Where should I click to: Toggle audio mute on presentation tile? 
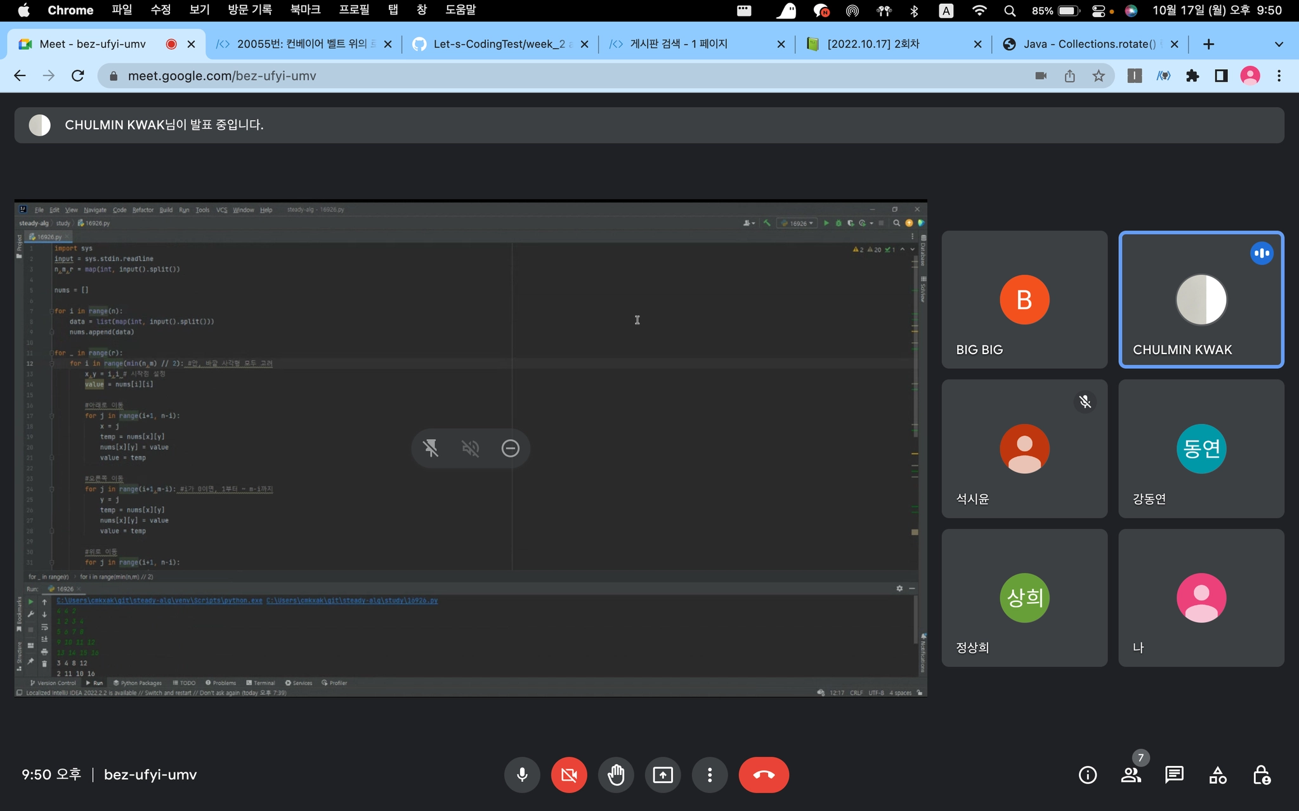470,449
